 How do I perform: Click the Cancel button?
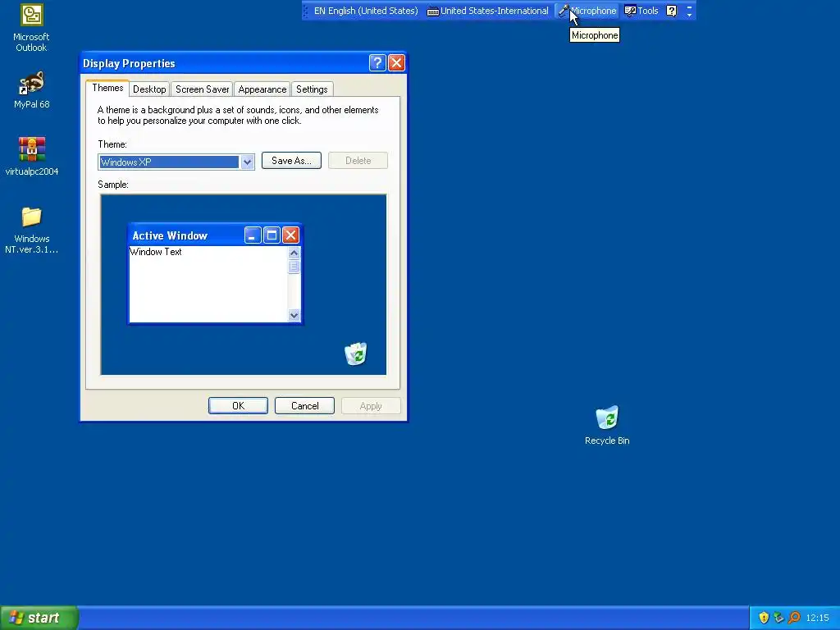coord(304,406)
